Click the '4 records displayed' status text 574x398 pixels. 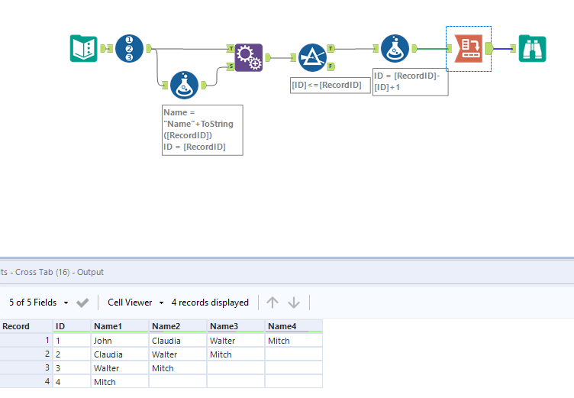(210, 303)
